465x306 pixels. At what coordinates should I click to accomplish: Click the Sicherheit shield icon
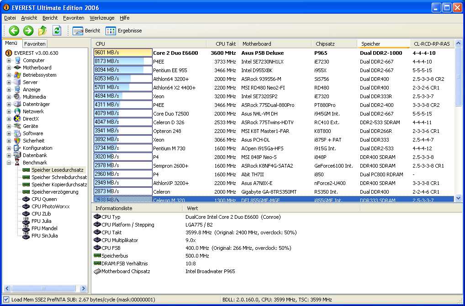click(x=17, y=141)
